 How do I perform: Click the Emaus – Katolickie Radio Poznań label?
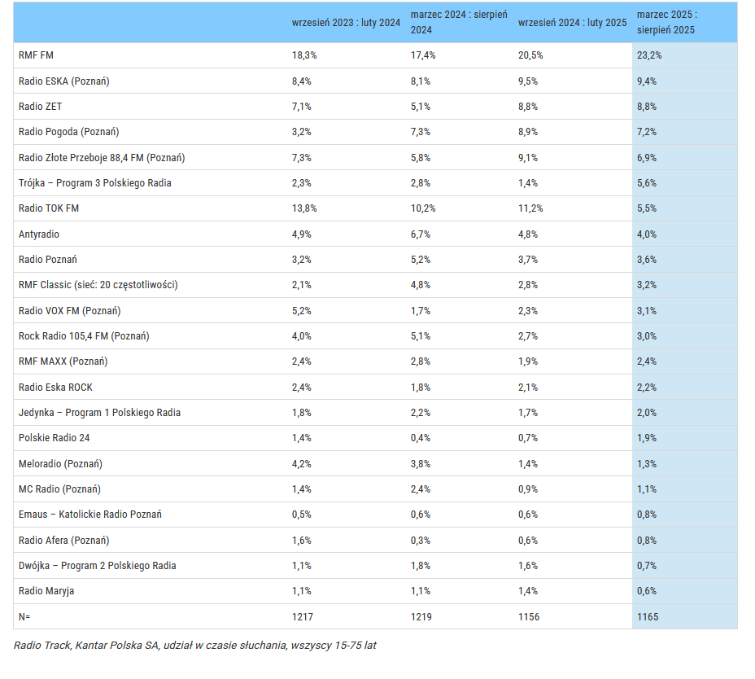pyautogui.click(x=90, y=515)
